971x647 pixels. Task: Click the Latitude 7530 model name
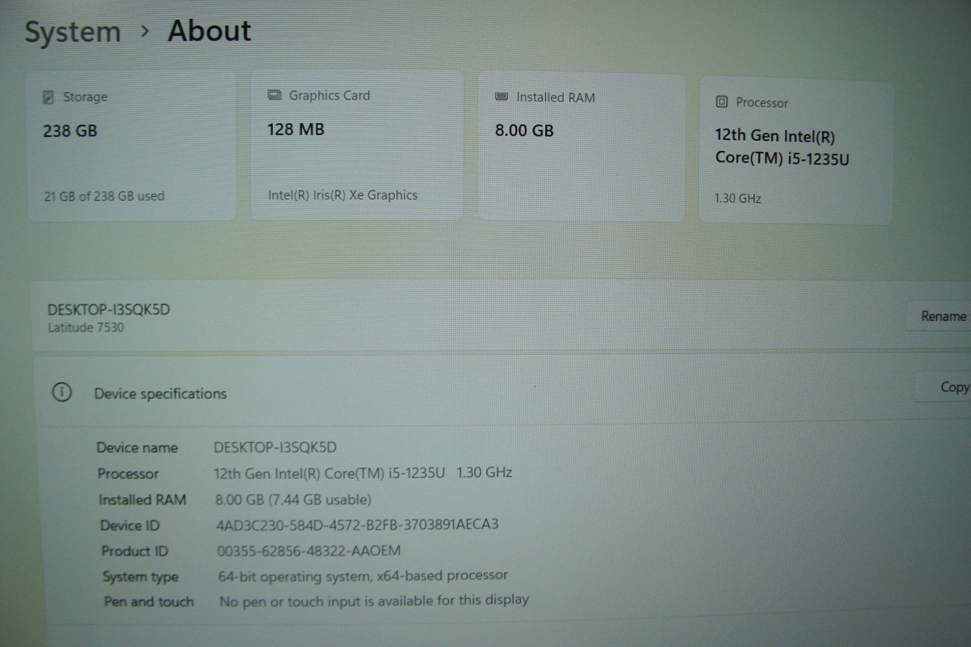click(86, 328)
